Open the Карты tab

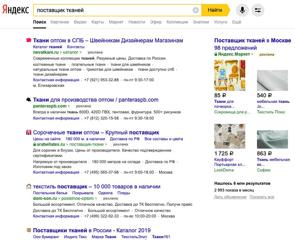(98, 22)
